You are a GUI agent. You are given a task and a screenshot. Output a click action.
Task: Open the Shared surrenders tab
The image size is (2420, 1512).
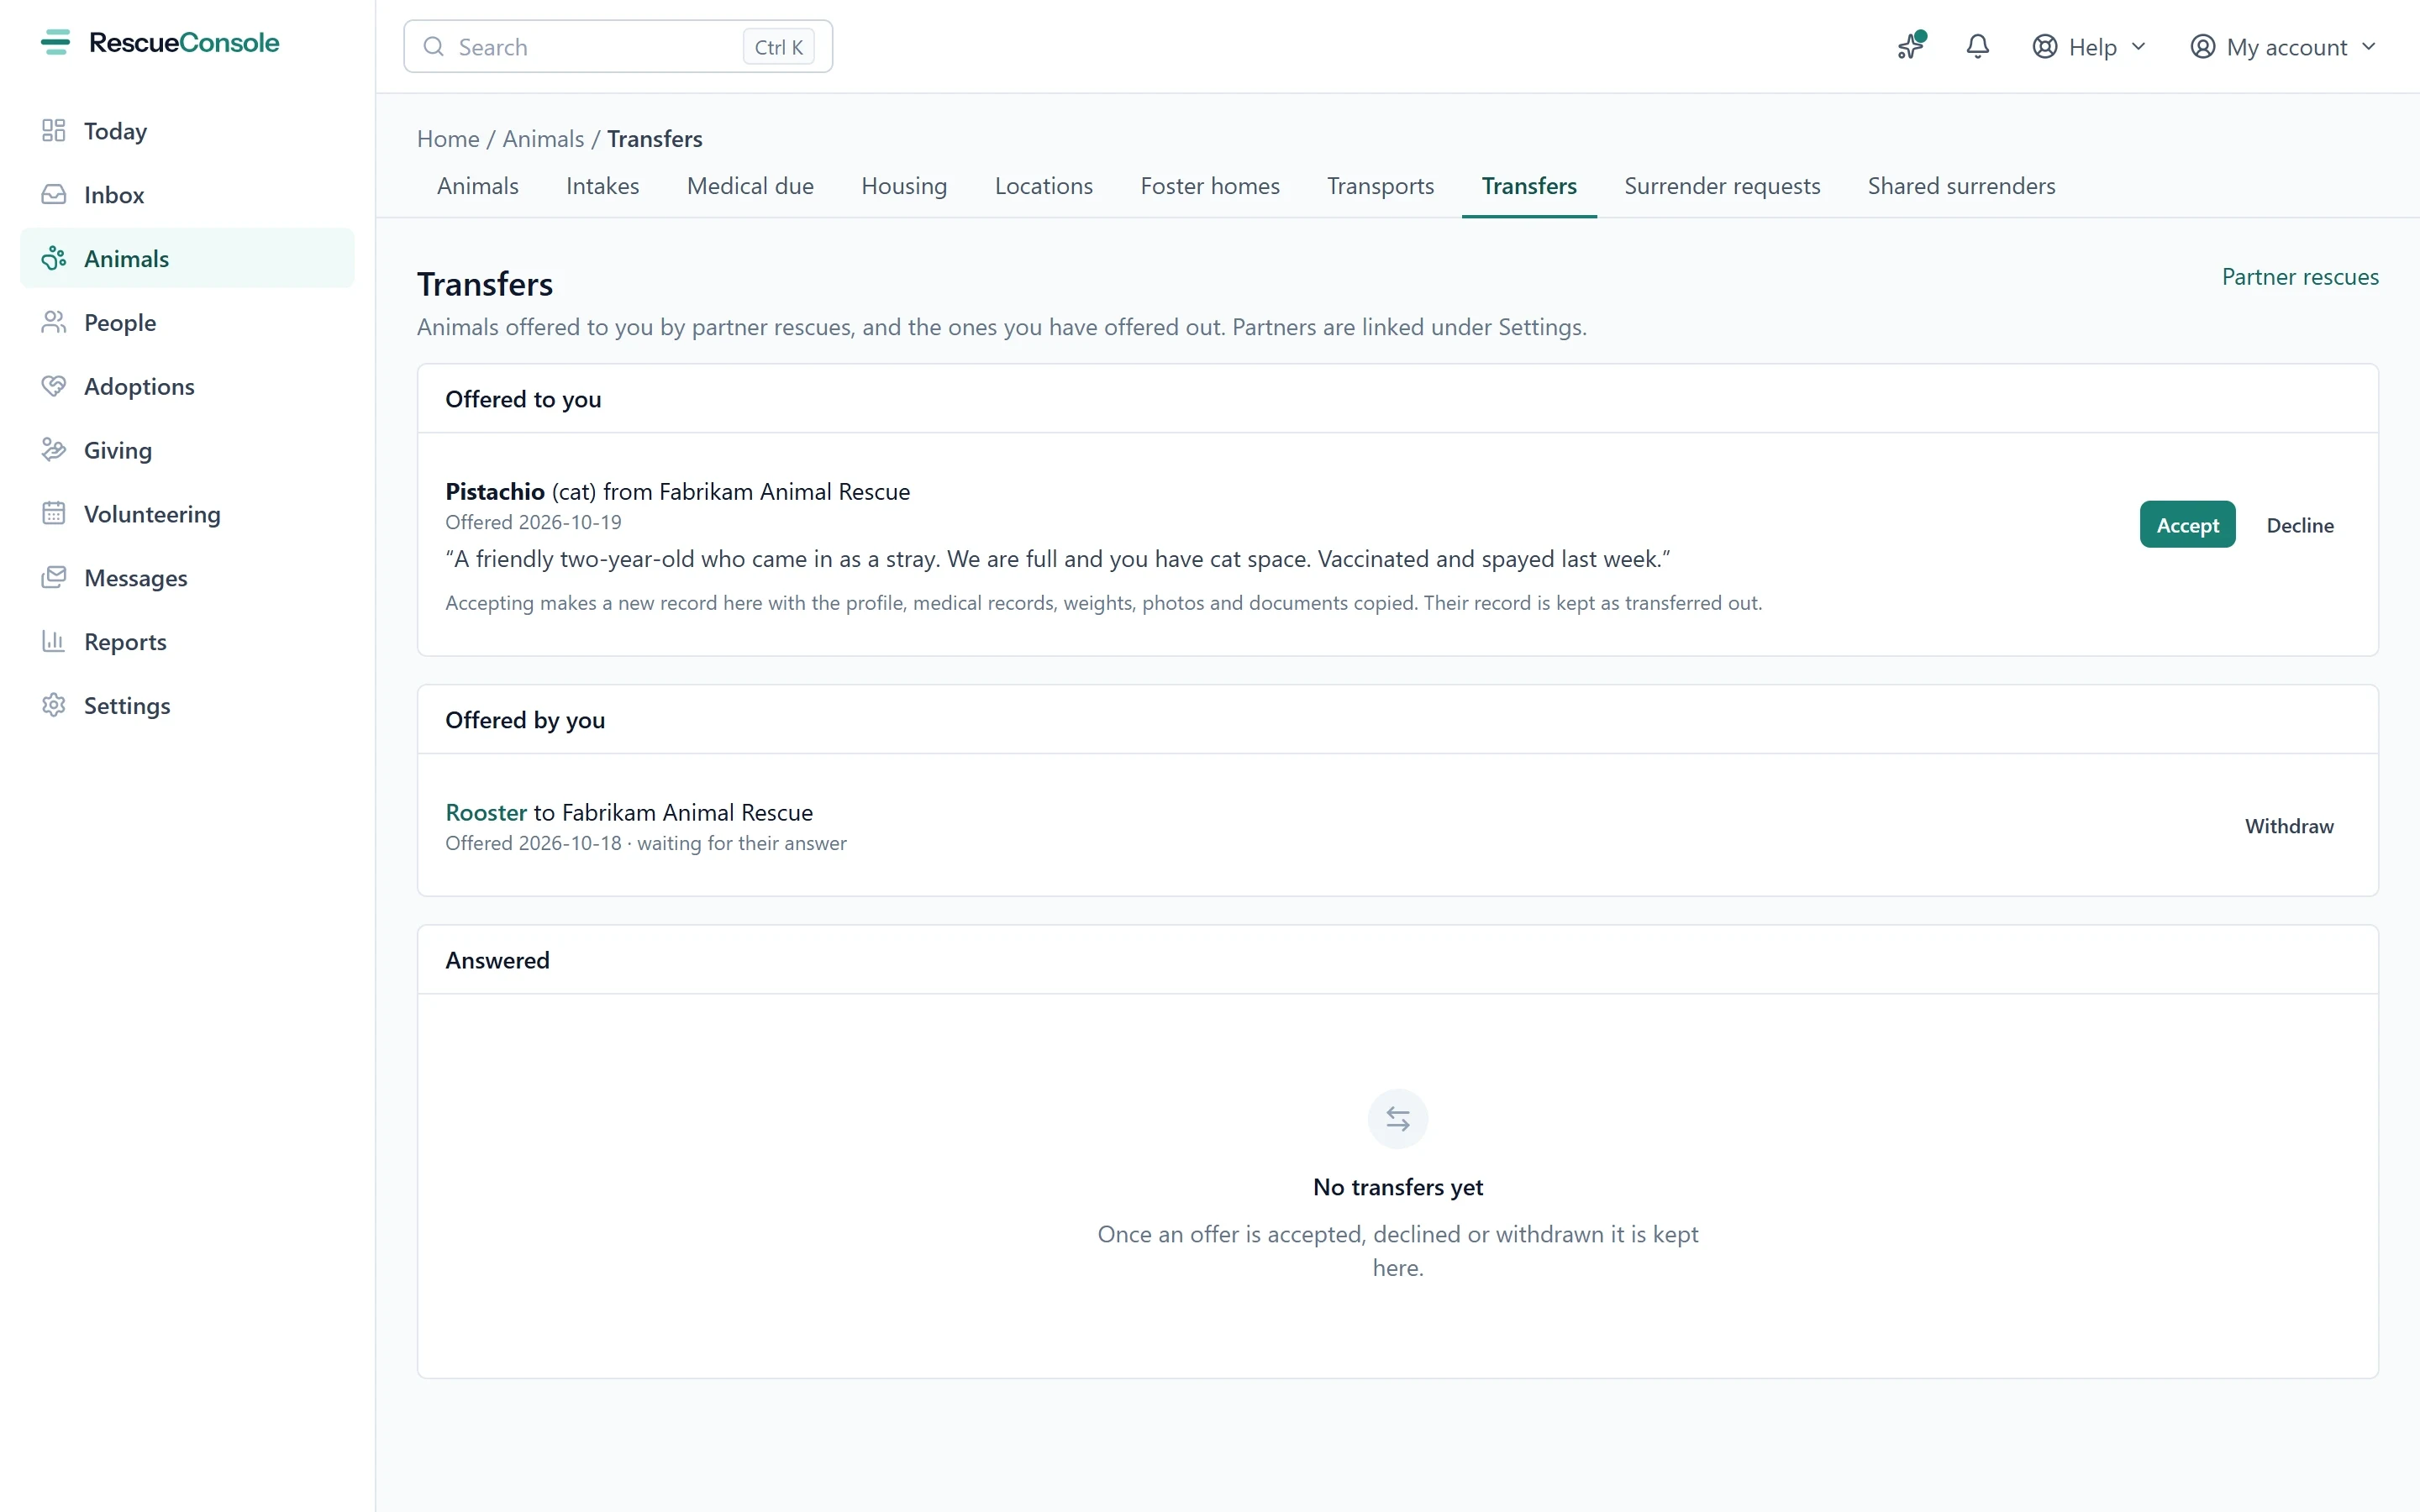coord(1962,186)
